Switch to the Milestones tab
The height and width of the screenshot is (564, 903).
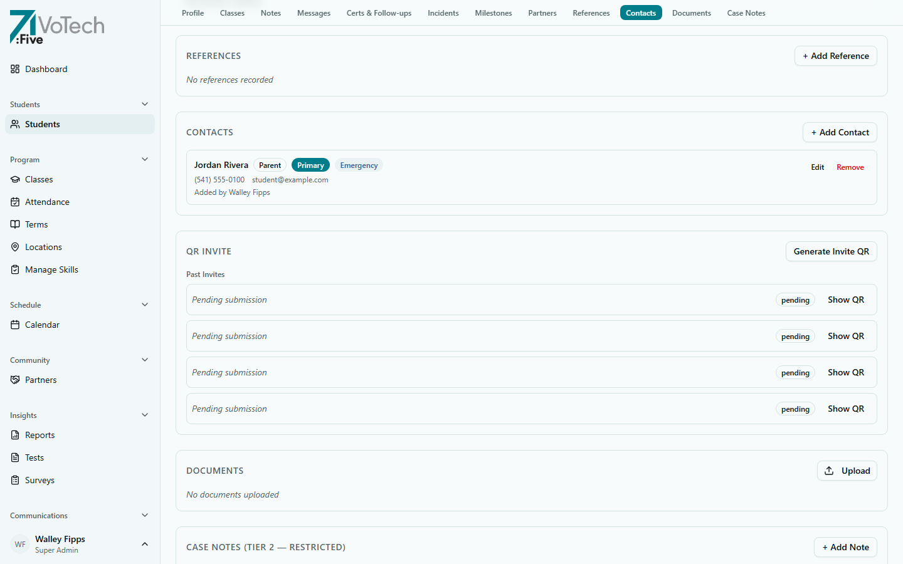click(x=494, y=13)
